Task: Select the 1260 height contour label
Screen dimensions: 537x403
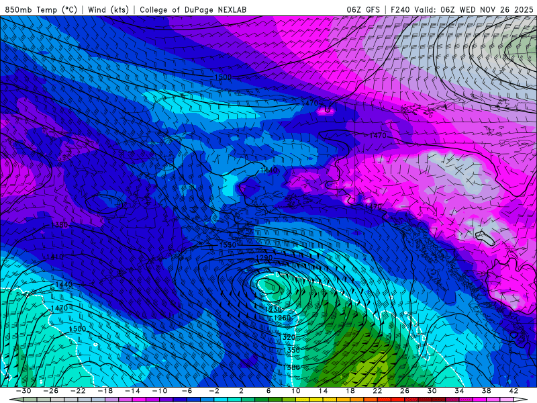Action: click(282, 318)
